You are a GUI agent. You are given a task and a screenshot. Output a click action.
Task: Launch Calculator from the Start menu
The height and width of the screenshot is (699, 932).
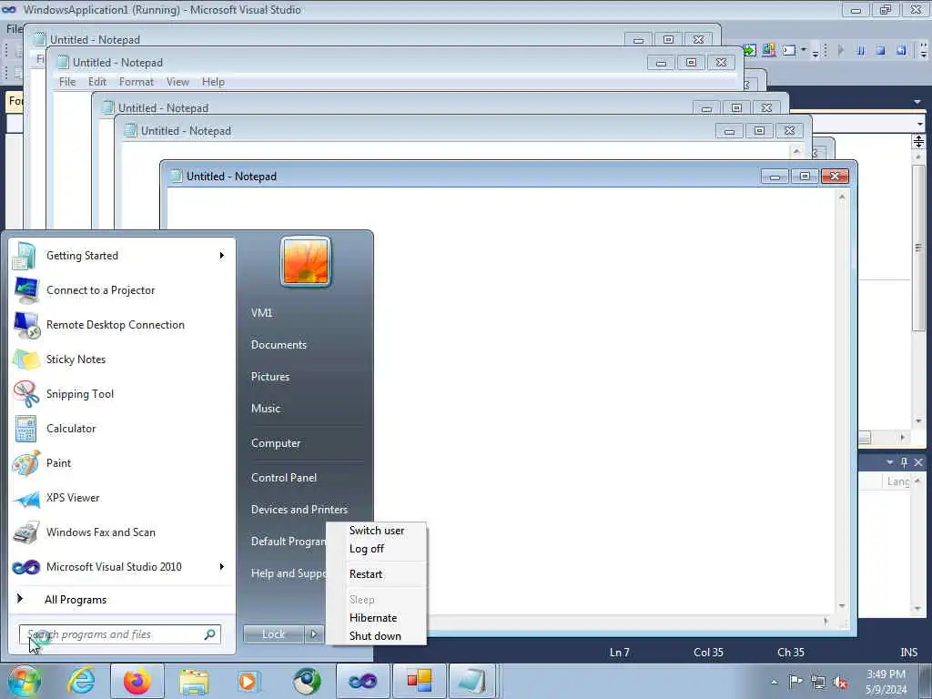tap(123, 428)
